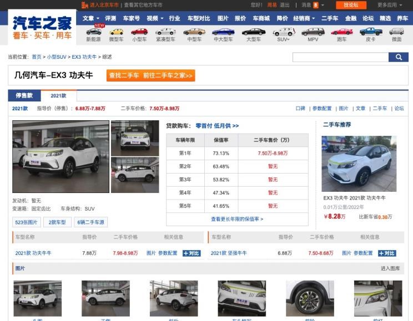Open the 消息 dropdown arrow
413x321 pixels.
[x=323, y=5]
